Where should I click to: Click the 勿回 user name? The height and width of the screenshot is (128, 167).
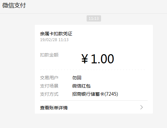77,78
